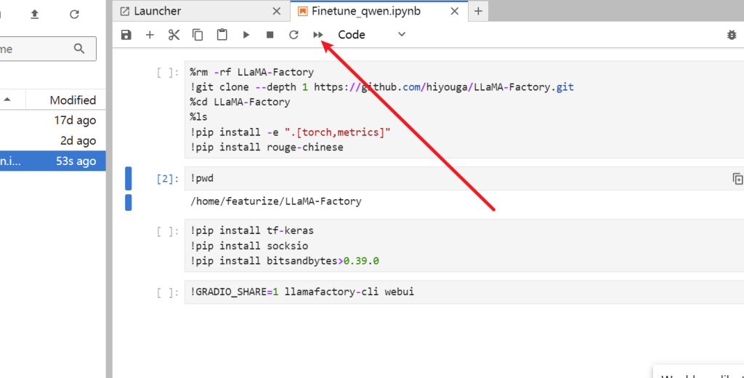Open the cell type dropdown showing Code
Image resolution: width=744 pixels, height=378 pixels.
coord(371,35)
